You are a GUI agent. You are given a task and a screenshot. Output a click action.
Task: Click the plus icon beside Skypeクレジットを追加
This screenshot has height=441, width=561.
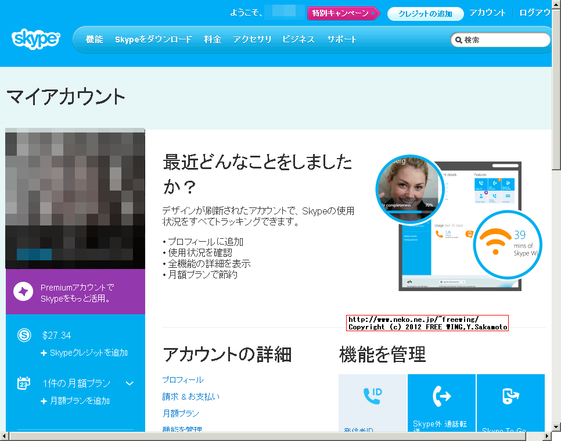click(x=44, y=353)
